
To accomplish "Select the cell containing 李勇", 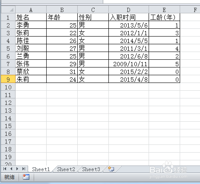I will 31,25.
